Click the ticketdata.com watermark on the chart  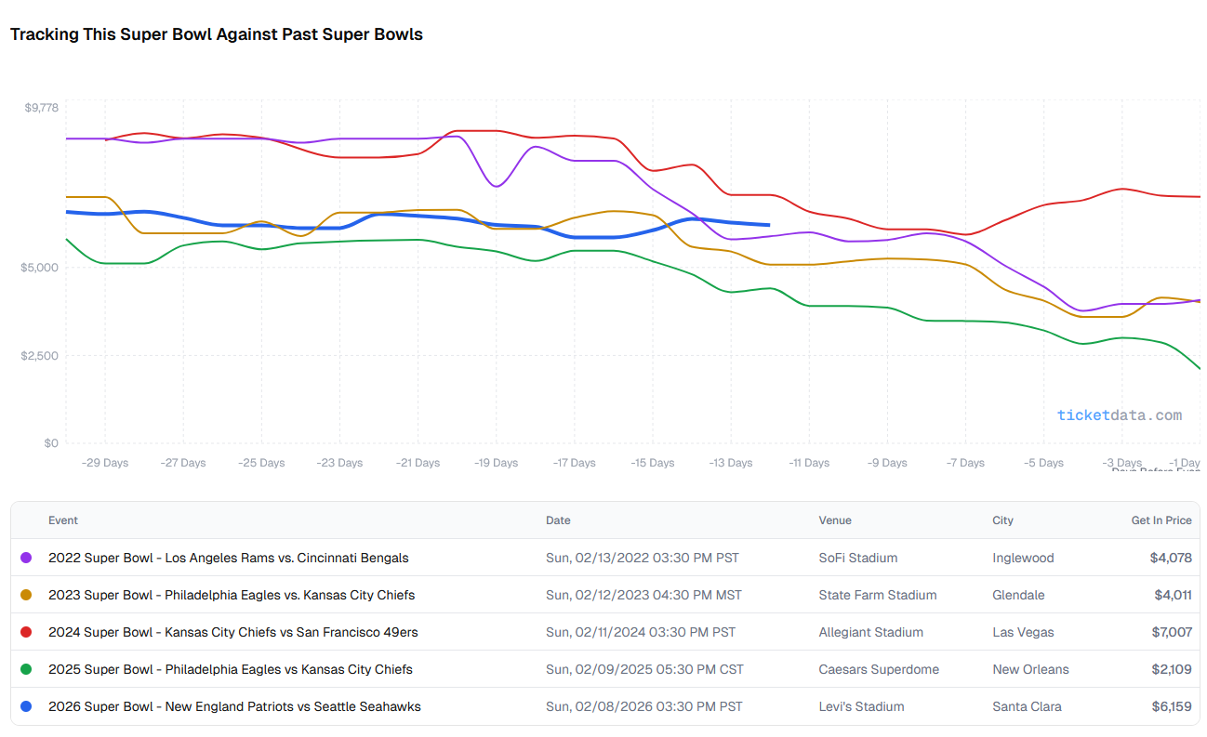[x=1119, y=415]
